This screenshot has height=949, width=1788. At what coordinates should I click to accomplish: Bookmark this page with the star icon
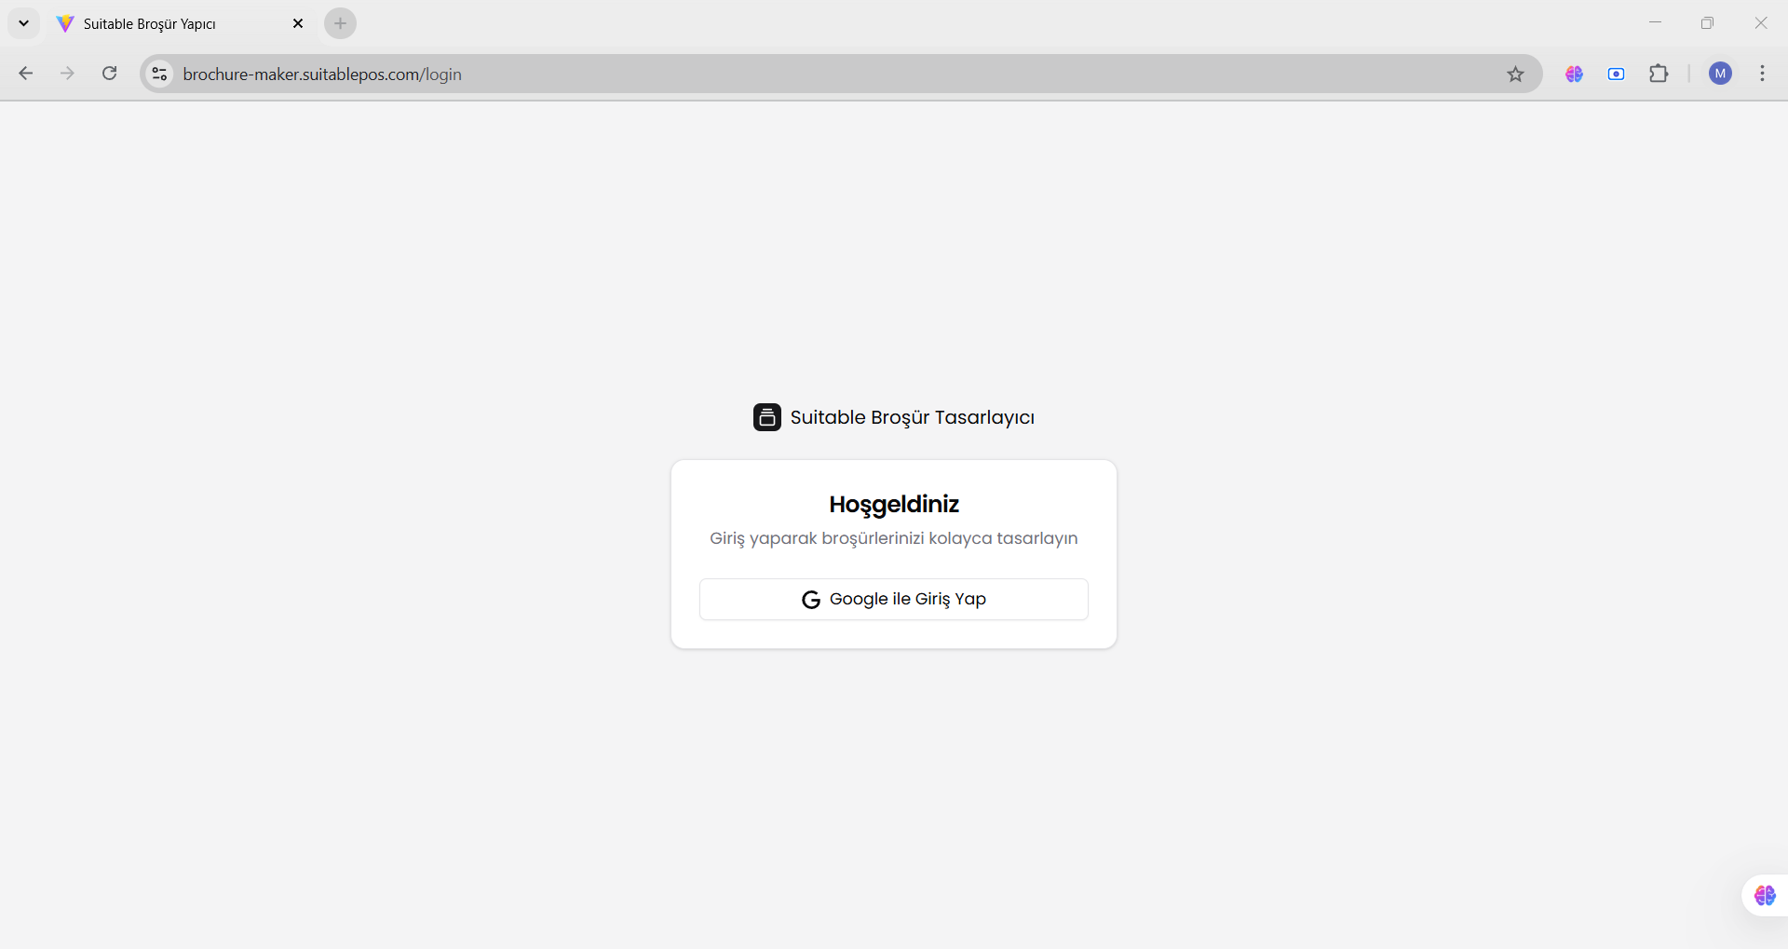click(1516, 74)
